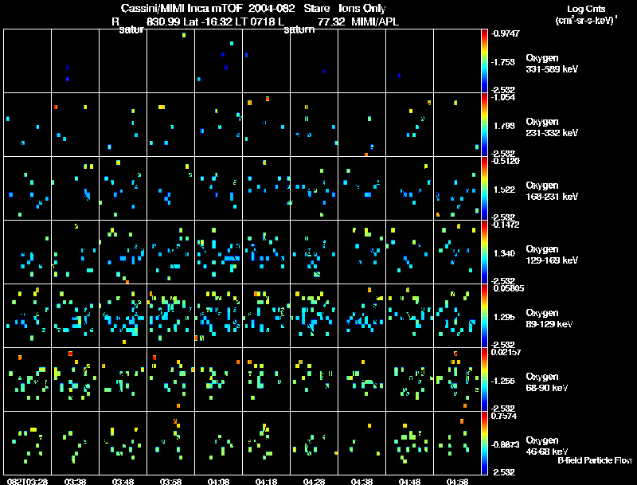Viewport: 637px width, 485px height.
Task: Click the '1.522' colorbar value
Action: (x=504, y=190)
